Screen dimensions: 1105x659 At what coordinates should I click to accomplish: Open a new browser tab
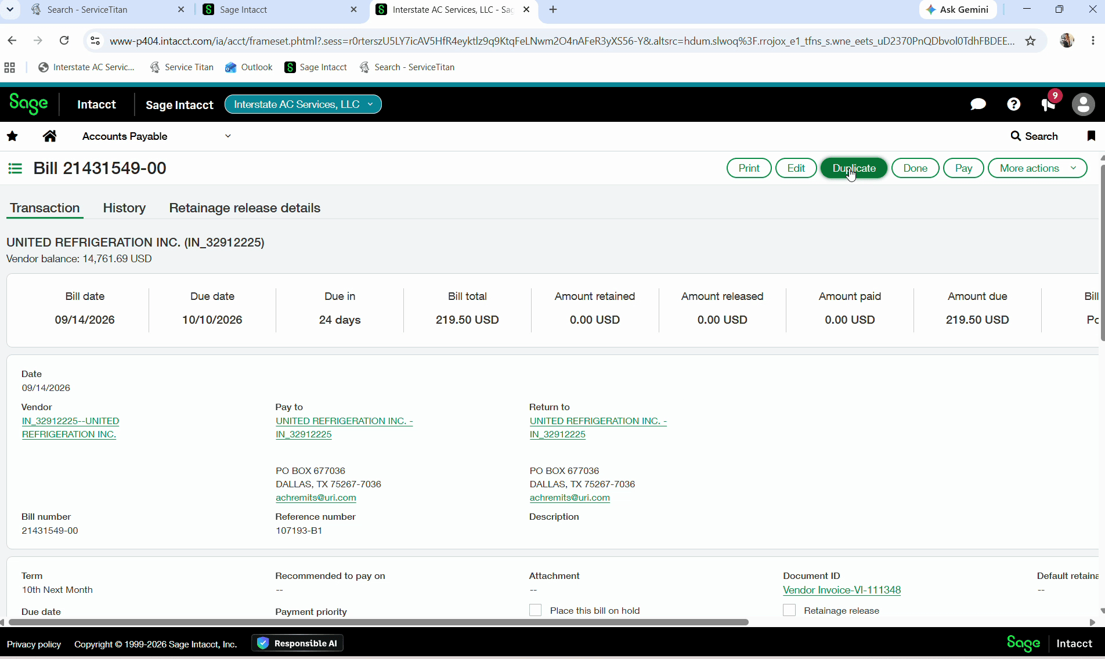tap(553, 9)
